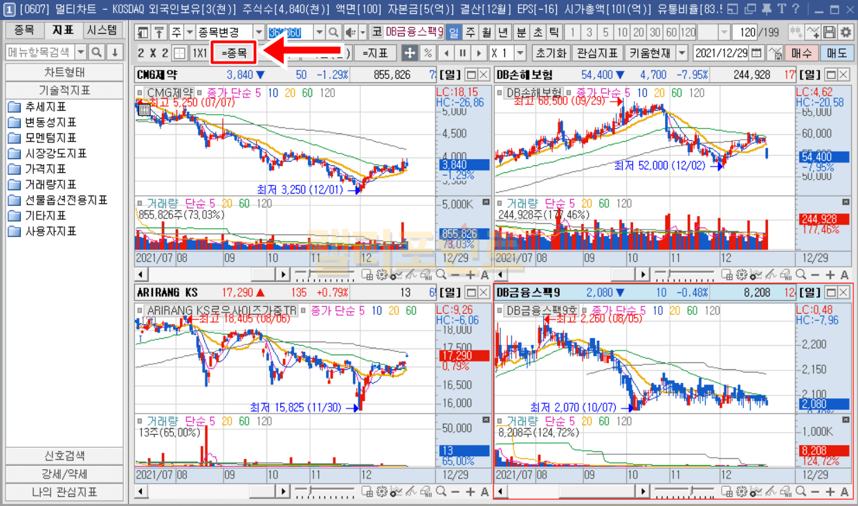This screenshot has width=858, height=506.
Task: Click the 초기화 reset button
Action: (551, 53)
